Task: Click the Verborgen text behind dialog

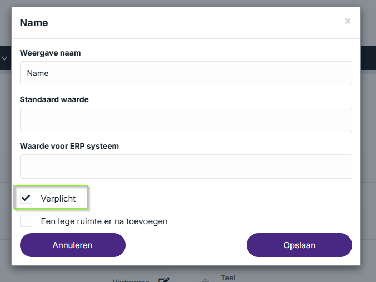Action: tap(131, 280)
